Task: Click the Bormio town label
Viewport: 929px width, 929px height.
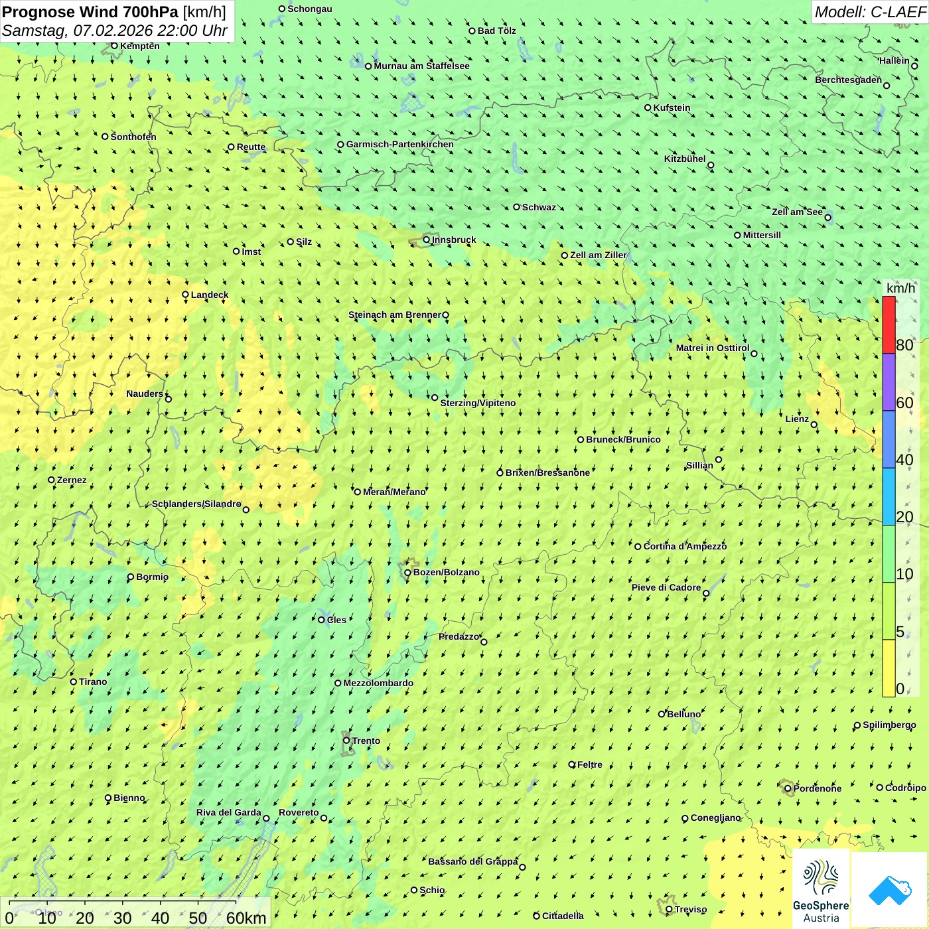Action: point(152,577)
